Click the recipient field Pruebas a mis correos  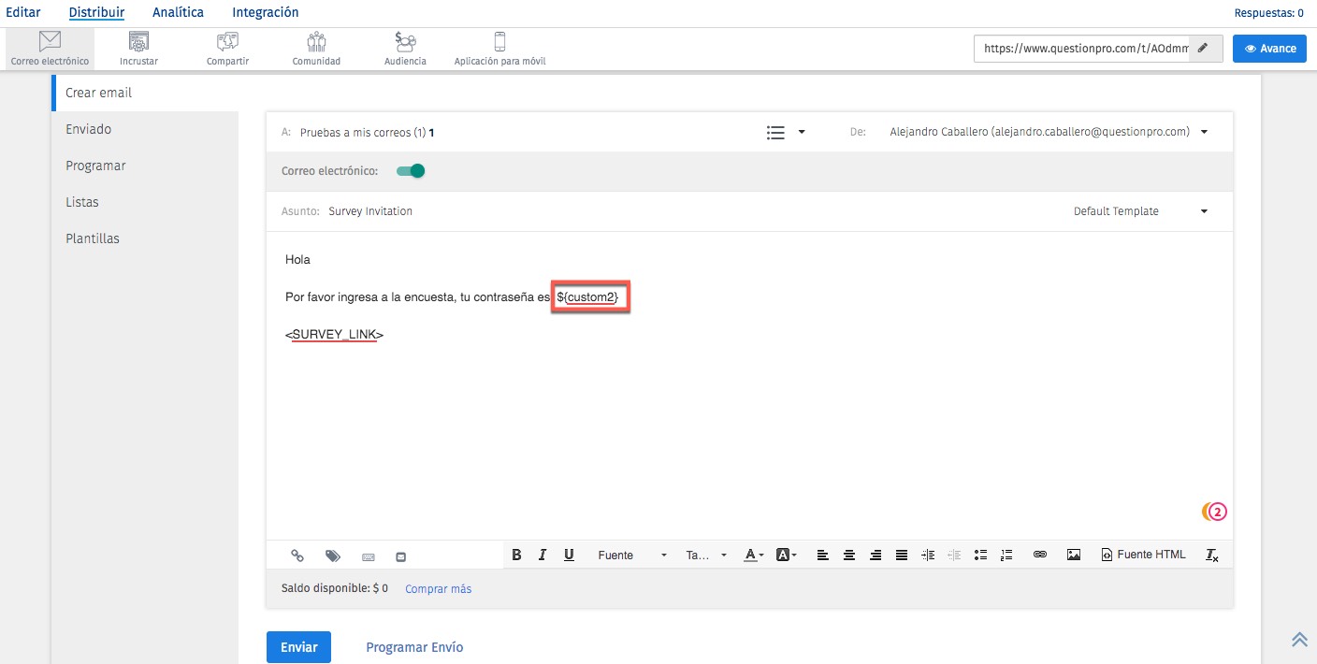367,133
